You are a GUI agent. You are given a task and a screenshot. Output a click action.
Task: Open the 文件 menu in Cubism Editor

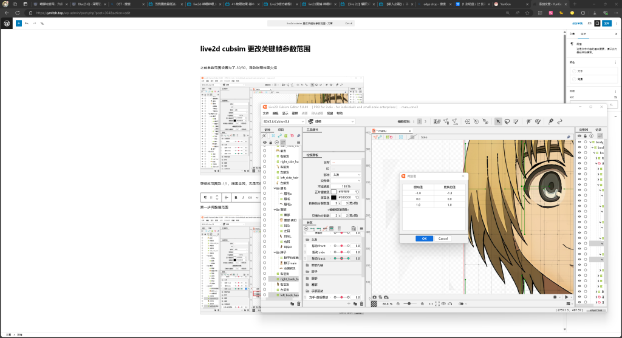[266, 113]
